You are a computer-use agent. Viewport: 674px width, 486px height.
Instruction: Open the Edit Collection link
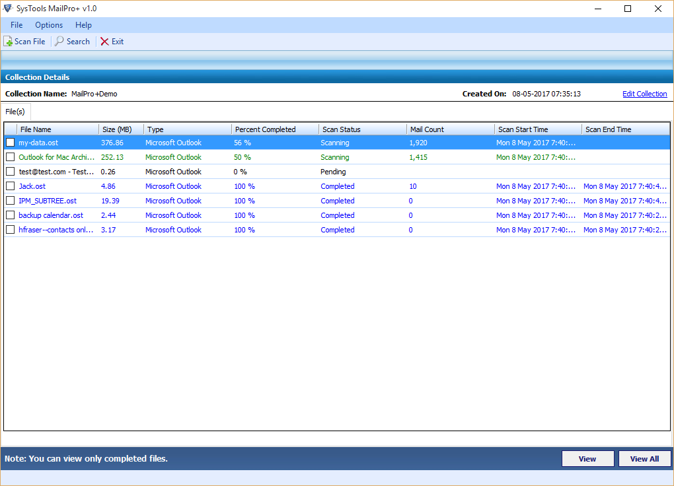(645, 94)
